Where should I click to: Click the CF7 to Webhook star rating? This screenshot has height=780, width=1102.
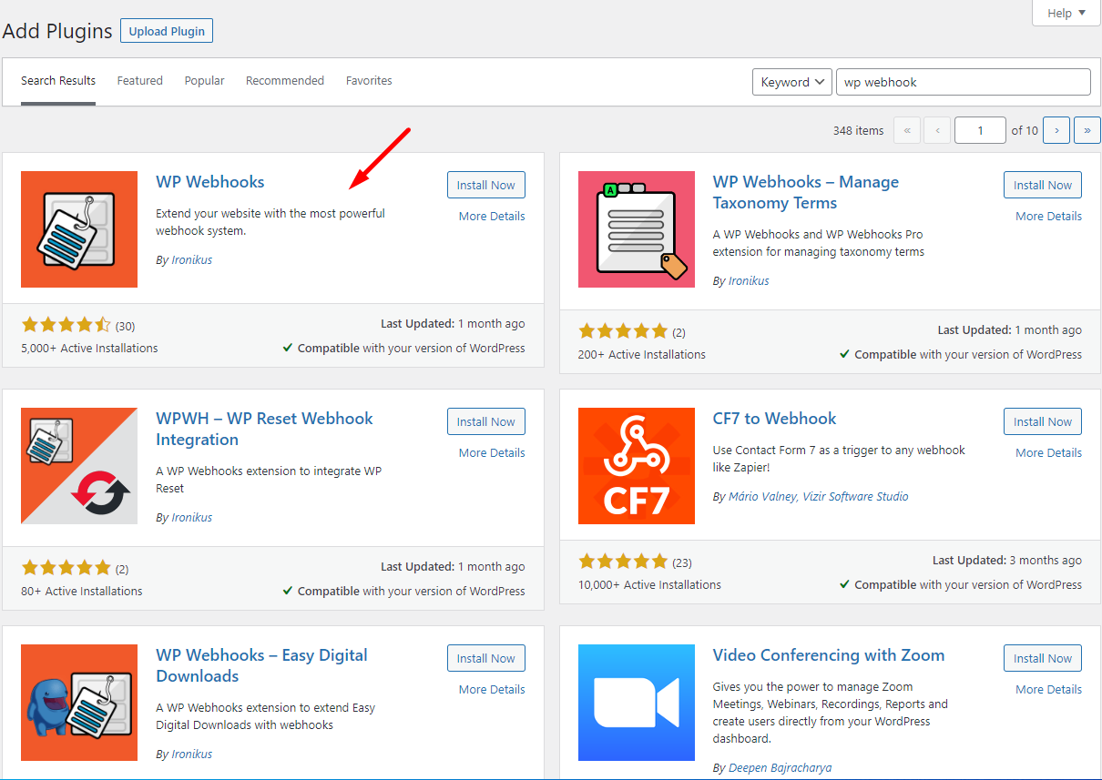tap(623, 562)
